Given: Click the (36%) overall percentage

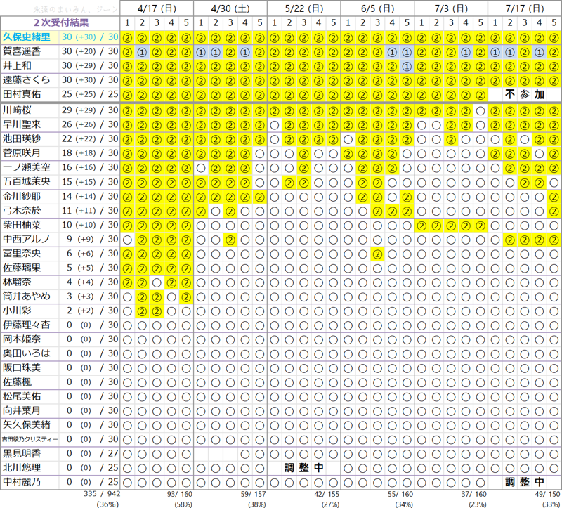Looking at the screenshot, I should click(x=107, y=504).
